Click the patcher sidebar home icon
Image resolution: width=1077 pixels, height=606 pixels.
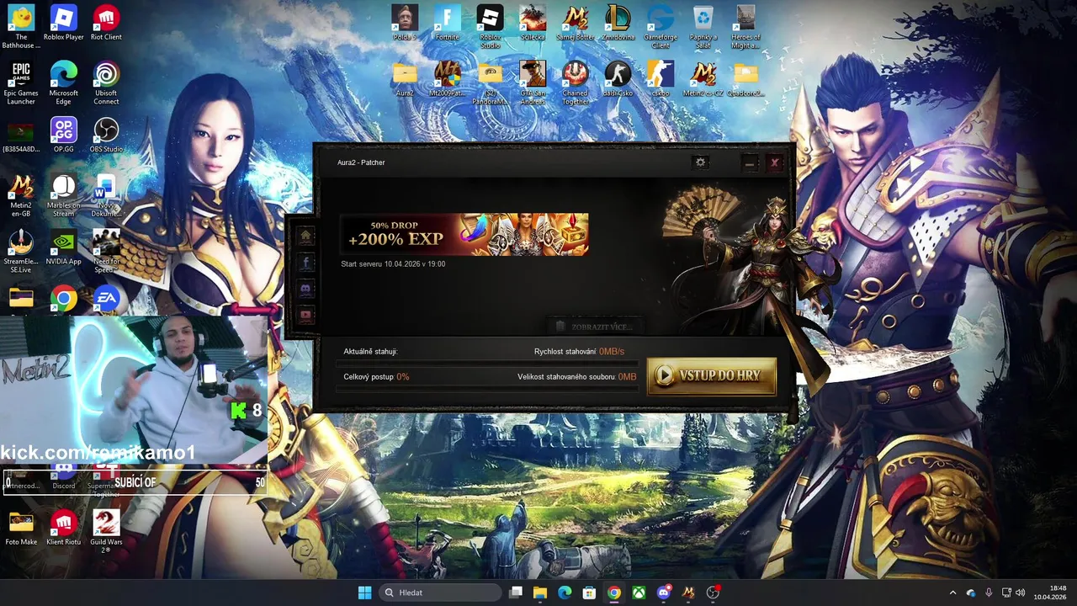click(305, 236)
